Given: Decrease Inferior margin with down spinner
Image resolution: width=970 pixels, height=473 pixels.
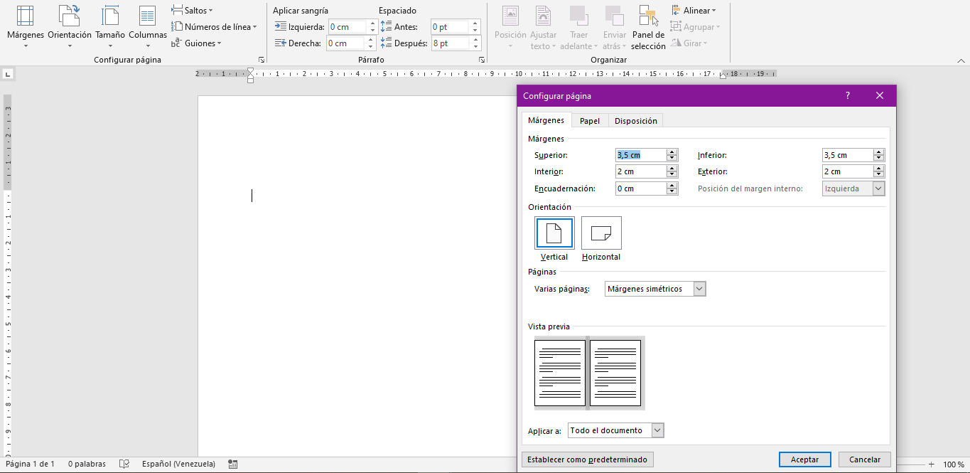Looking at the screenshot, I should tap(879, 159).
